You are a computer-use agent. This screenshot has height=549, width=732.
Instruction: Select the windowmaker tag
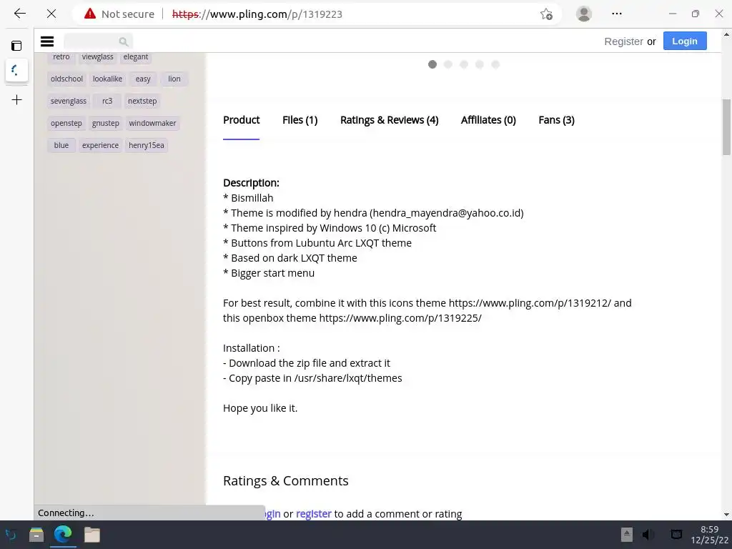153,123
